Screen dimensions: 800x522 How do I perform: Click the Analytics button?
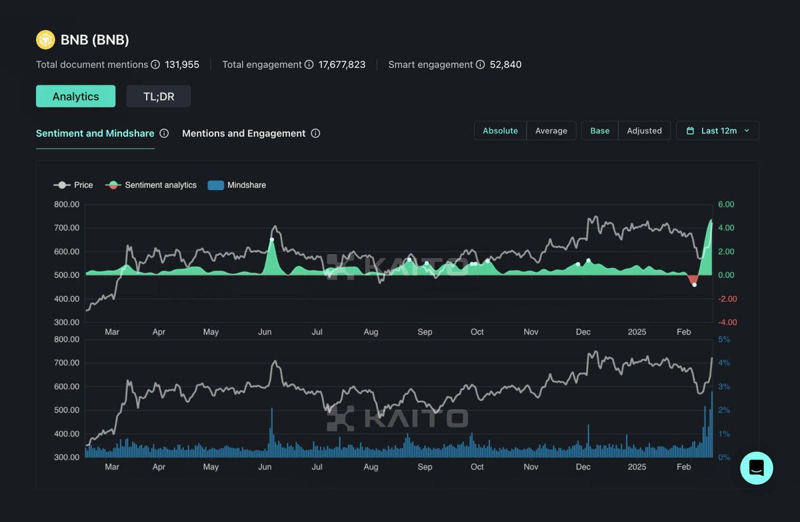coord(75,96)
